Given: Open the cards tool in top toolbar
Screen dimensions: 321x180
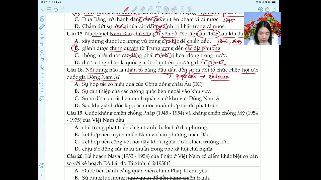Looking at the screenshot, I should coord(190,9).
